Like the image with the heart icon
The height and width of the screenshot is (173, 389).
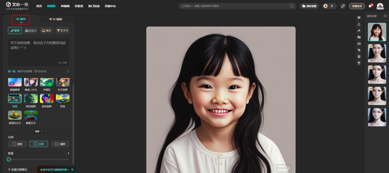359,18
